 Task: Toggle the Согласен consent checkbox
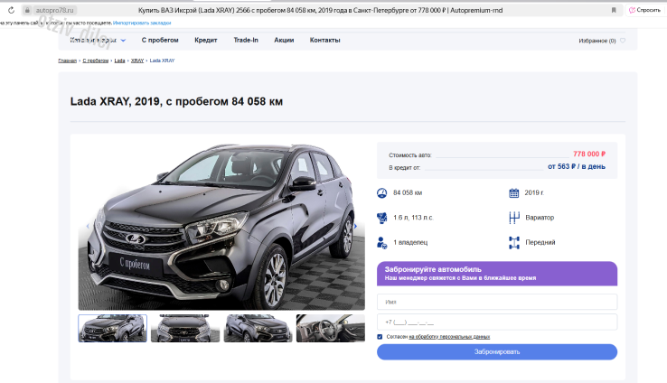(380, 337)
